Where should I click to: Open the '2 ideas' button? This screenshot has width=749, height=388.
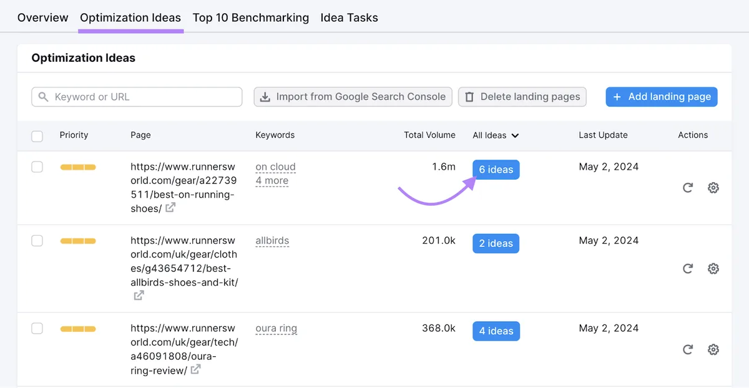496,243
